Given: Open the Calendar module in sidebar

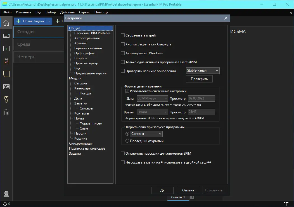Looking at the screenshot, I should pyautogui.click(x=6, y=48).
